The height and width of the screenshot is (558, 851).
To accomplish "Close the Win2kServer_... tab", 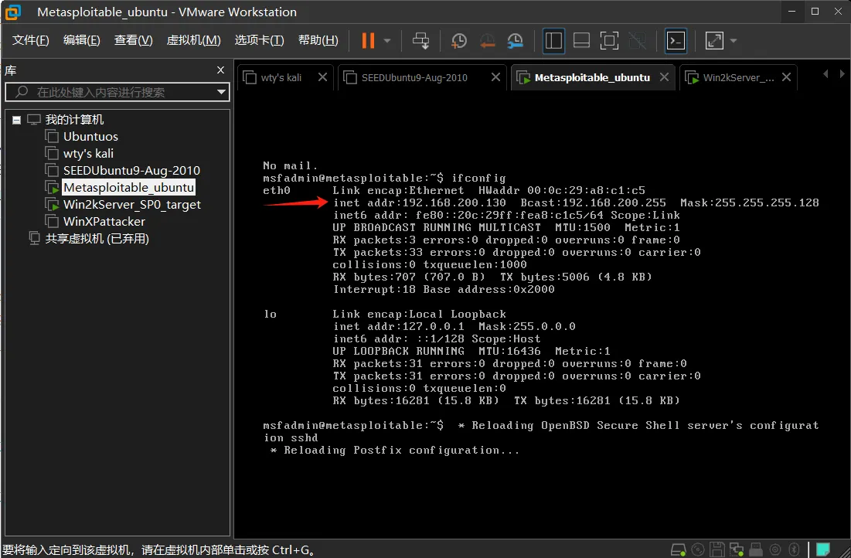I will coord(786,77).
